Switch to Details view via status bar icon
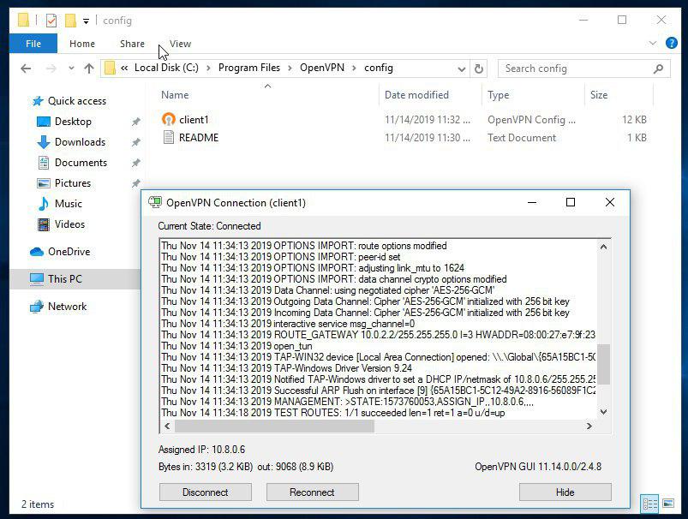 tap(650, 504)
